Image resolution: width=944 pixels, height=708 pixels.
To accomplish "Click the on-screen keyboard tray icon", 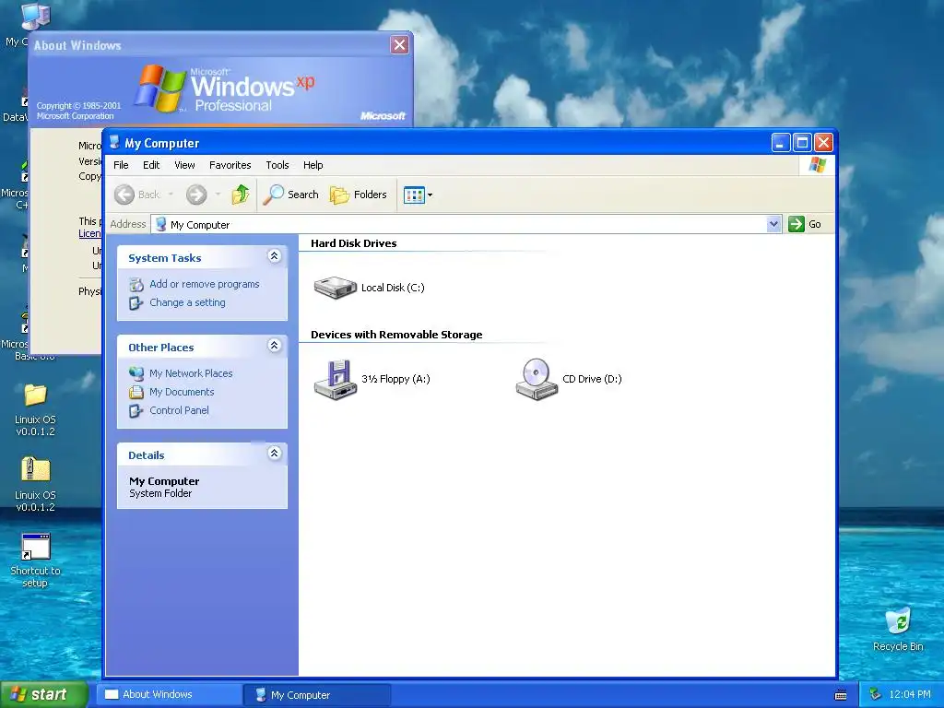I will pos(841,695).
